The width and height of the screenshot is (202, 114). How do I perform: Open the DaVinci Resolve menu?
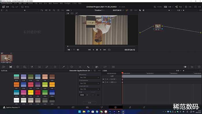pyautogui.click(x=6, y=3)
